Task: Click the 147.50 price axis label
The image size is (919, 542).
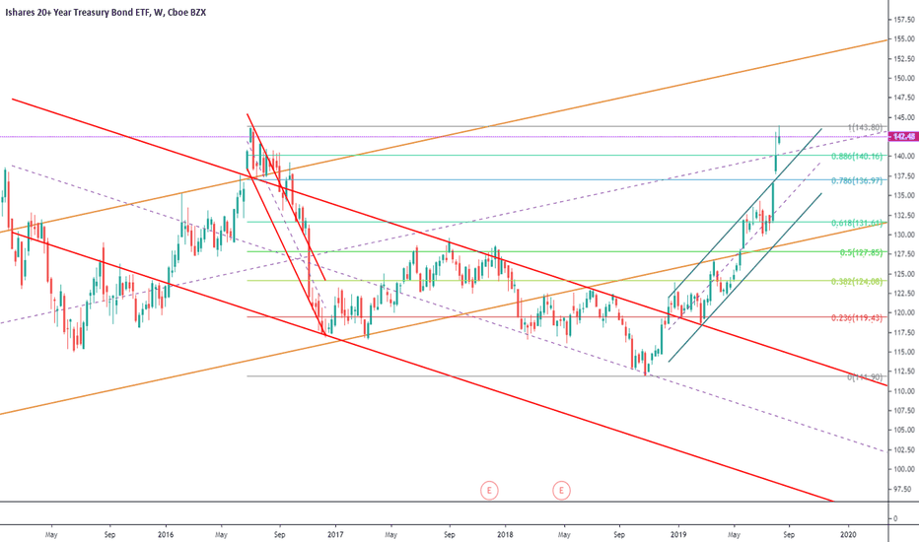Action: [x=904, y=98]
